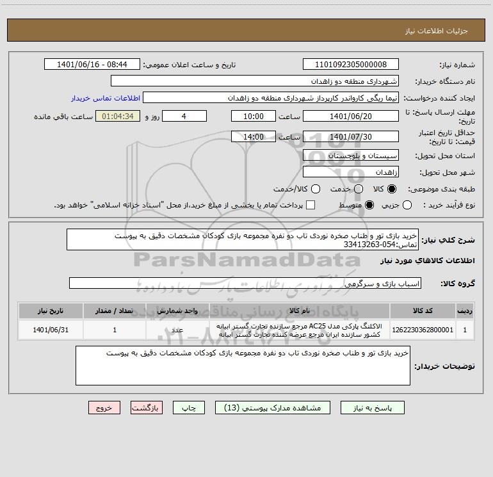The height and width of the screenshot is (477, 493).
Task: Click the goods group field اسباب بازی و سرگرمی
Action: [245, 283]
